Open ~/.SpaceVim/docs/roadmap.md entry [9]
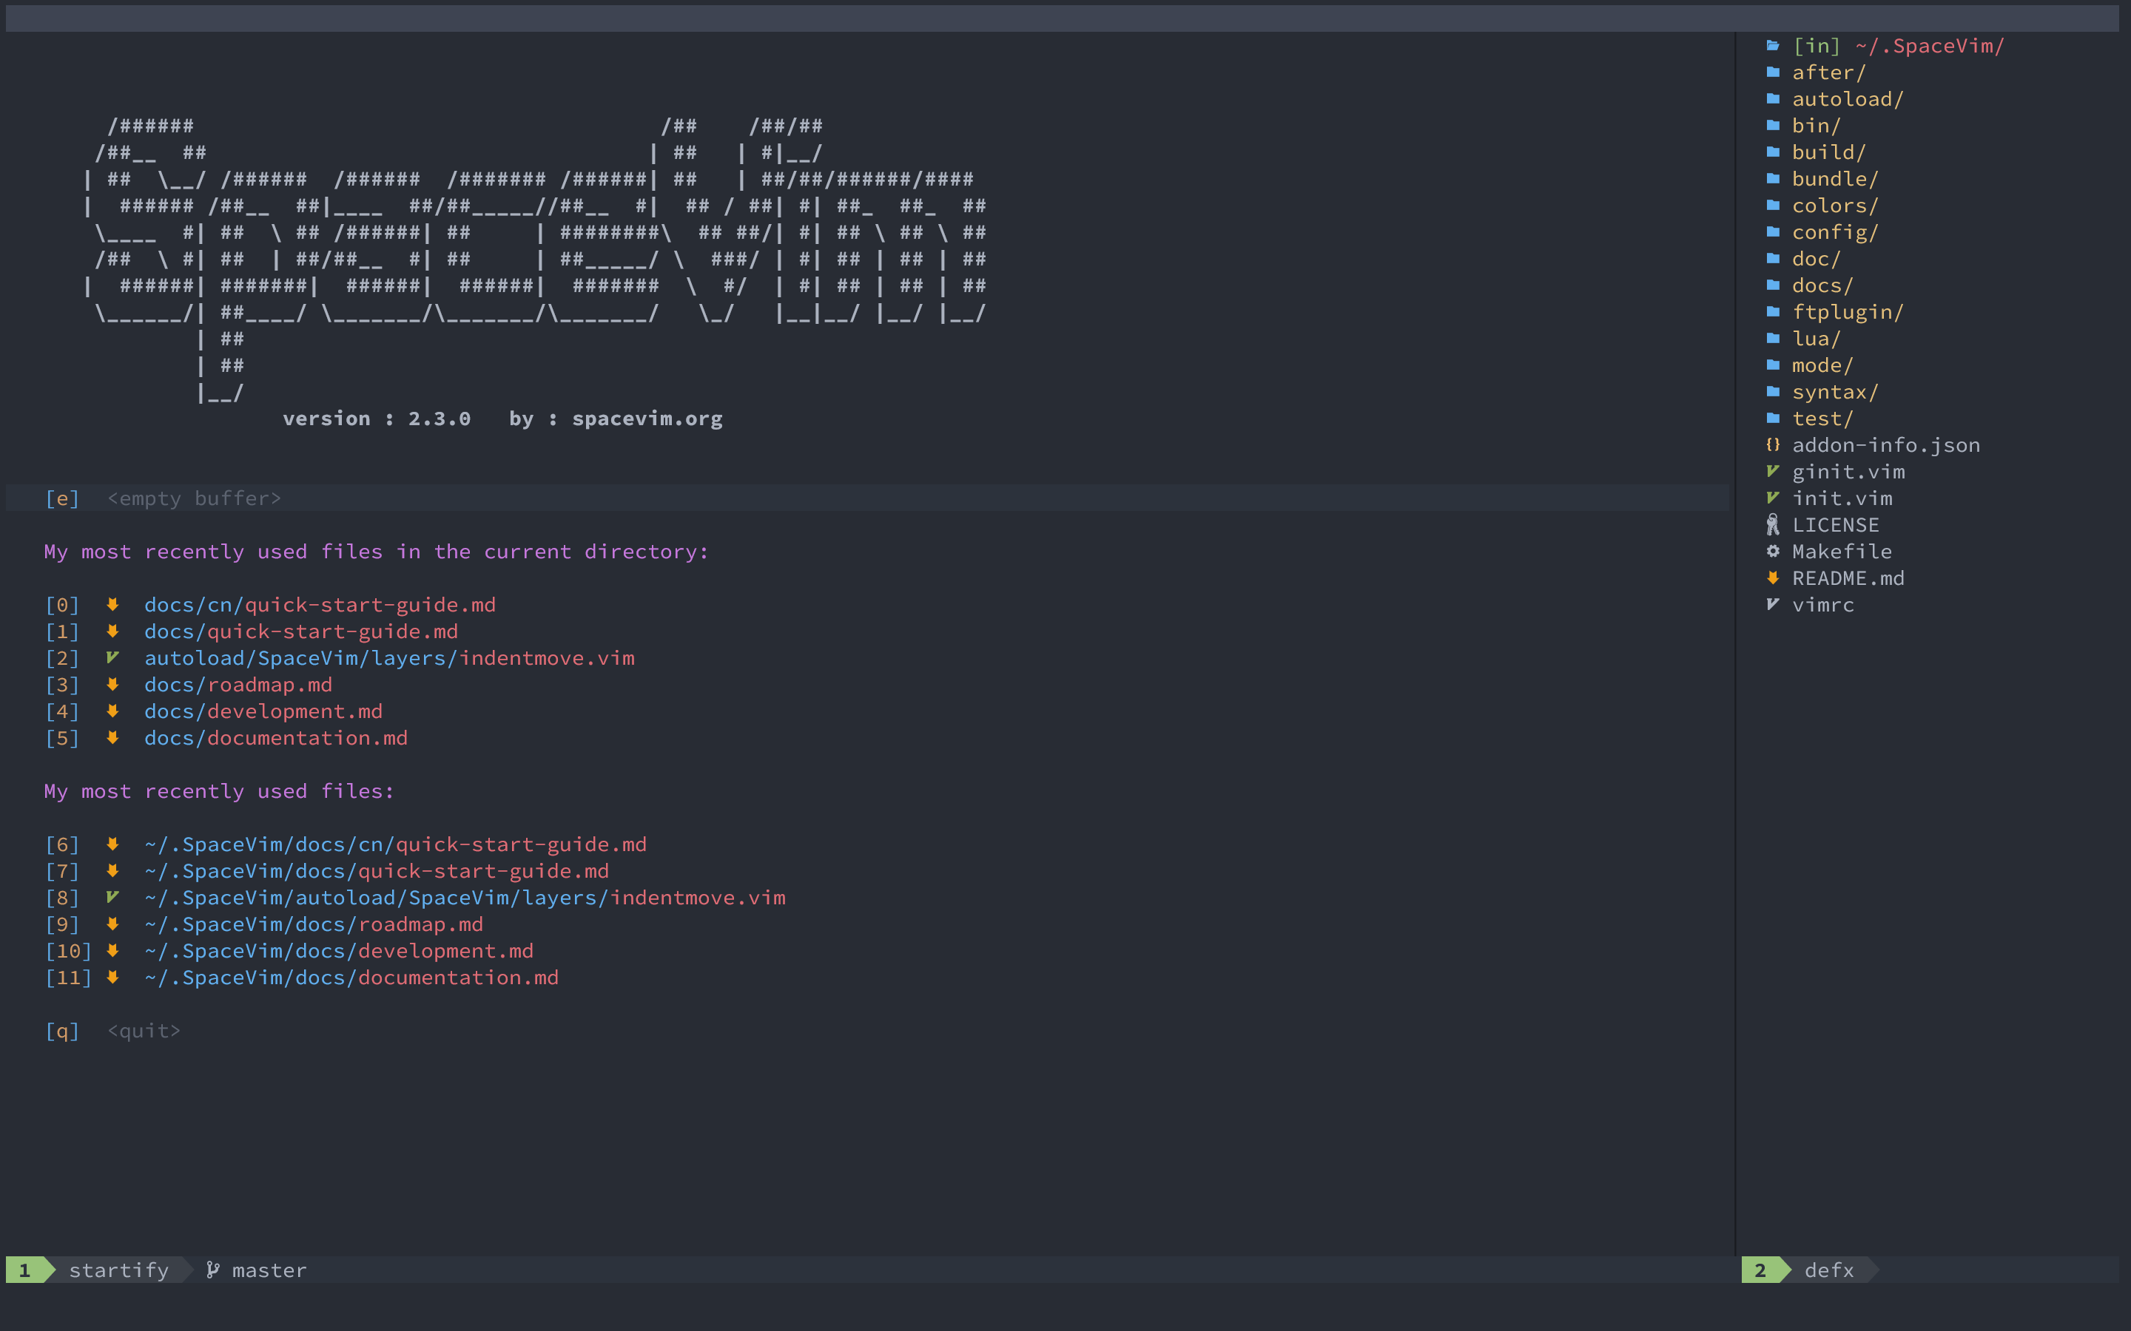The width and height of the screenshot is (2131, 1331). pos(314,924)
